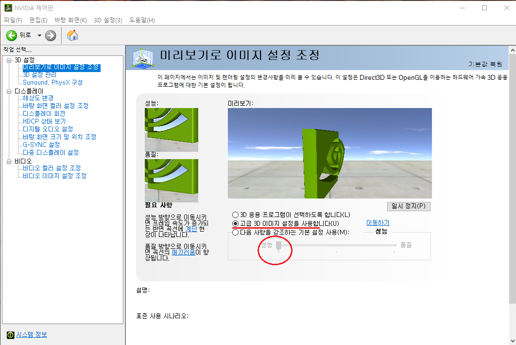The image size is (516, 345).
Task: Click the 이동하기 link
Action: (x=378, y=223)
